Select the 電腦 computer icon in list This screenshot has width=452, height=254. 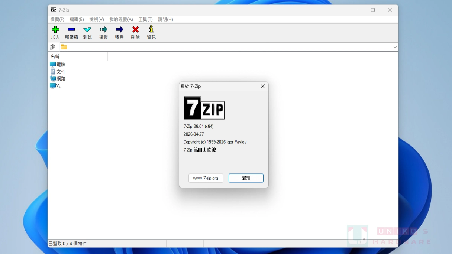(x=53, y=65)
